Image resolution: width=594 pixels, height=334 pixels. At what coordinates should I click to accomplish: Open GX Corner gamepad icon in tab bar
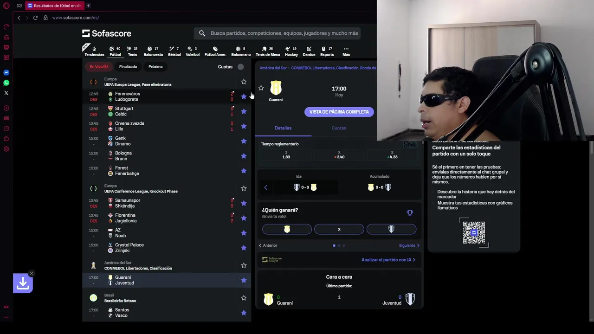(19, 6)
